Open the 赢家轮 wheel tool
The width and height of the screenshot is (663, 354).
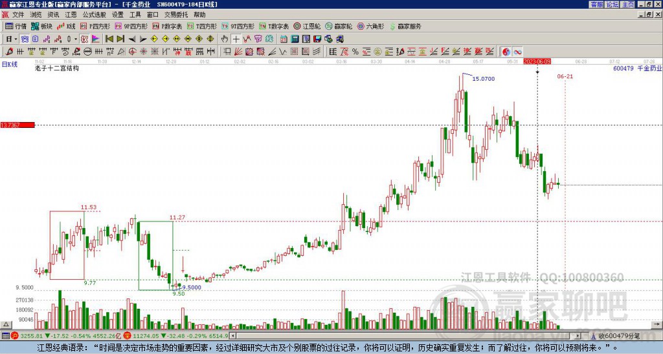coord(339,26)
